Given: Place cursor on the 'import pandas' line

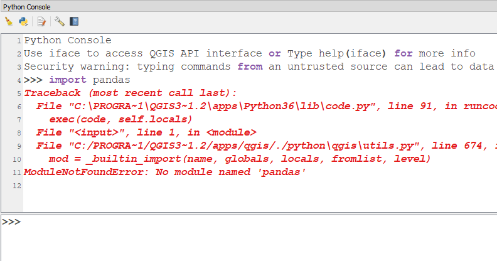Looking at the screenshot, I should (x=77, y=80).
